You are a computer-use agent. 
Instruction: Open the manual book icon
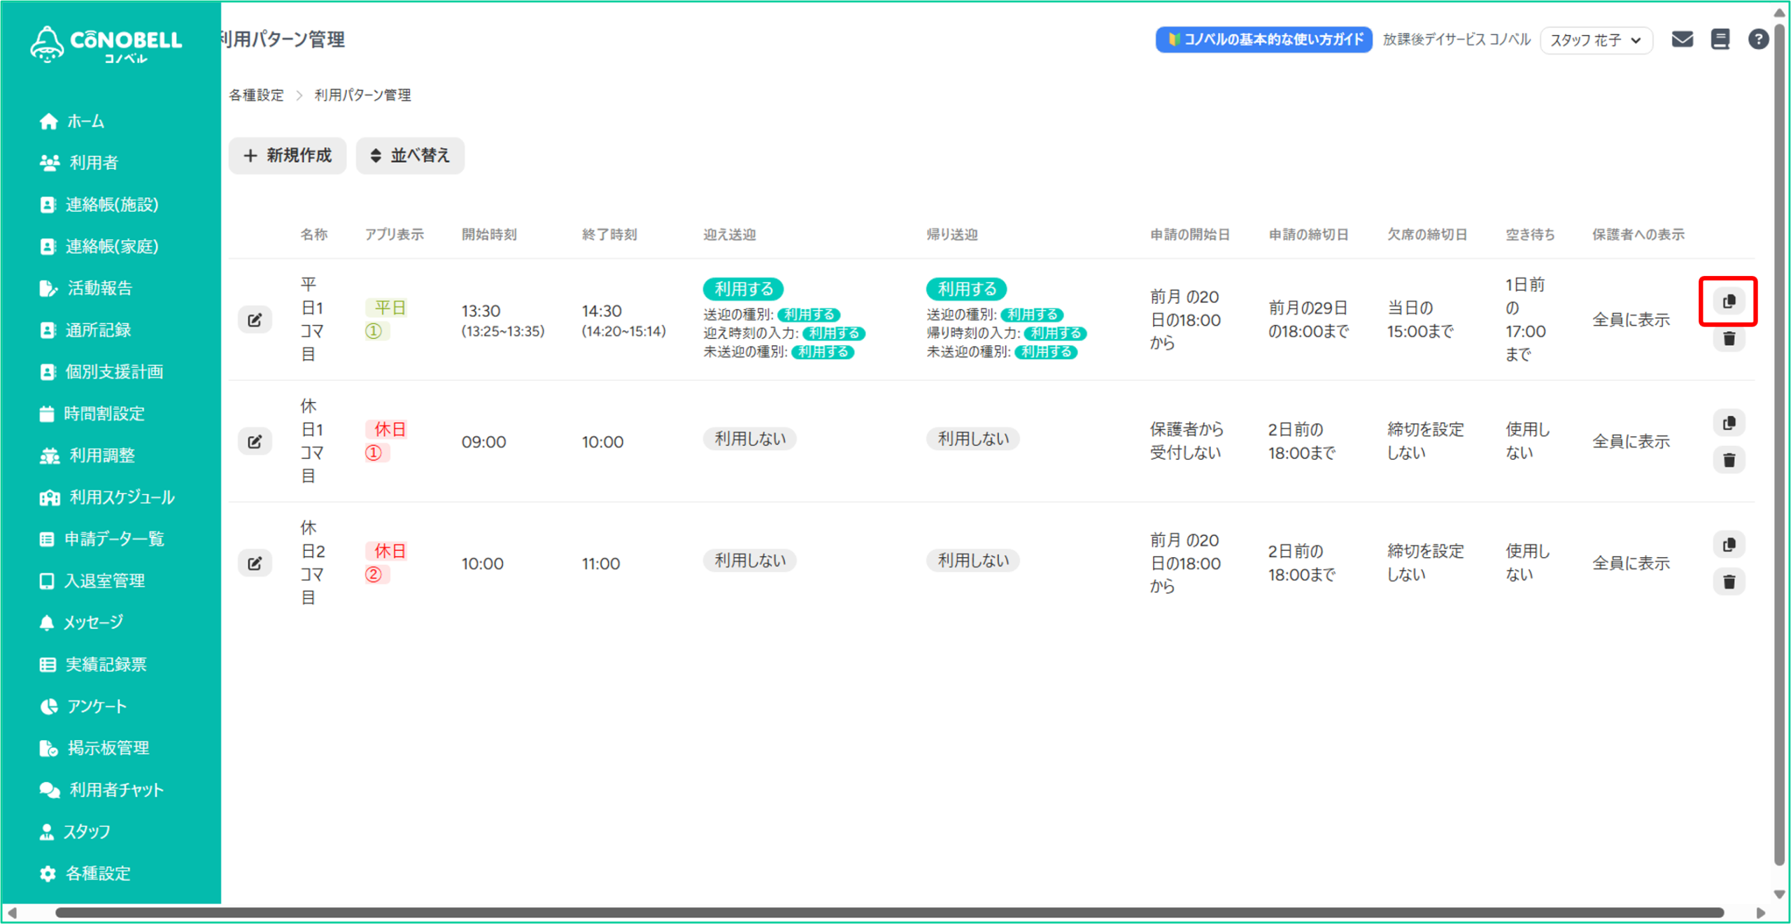pos(1720,40)
